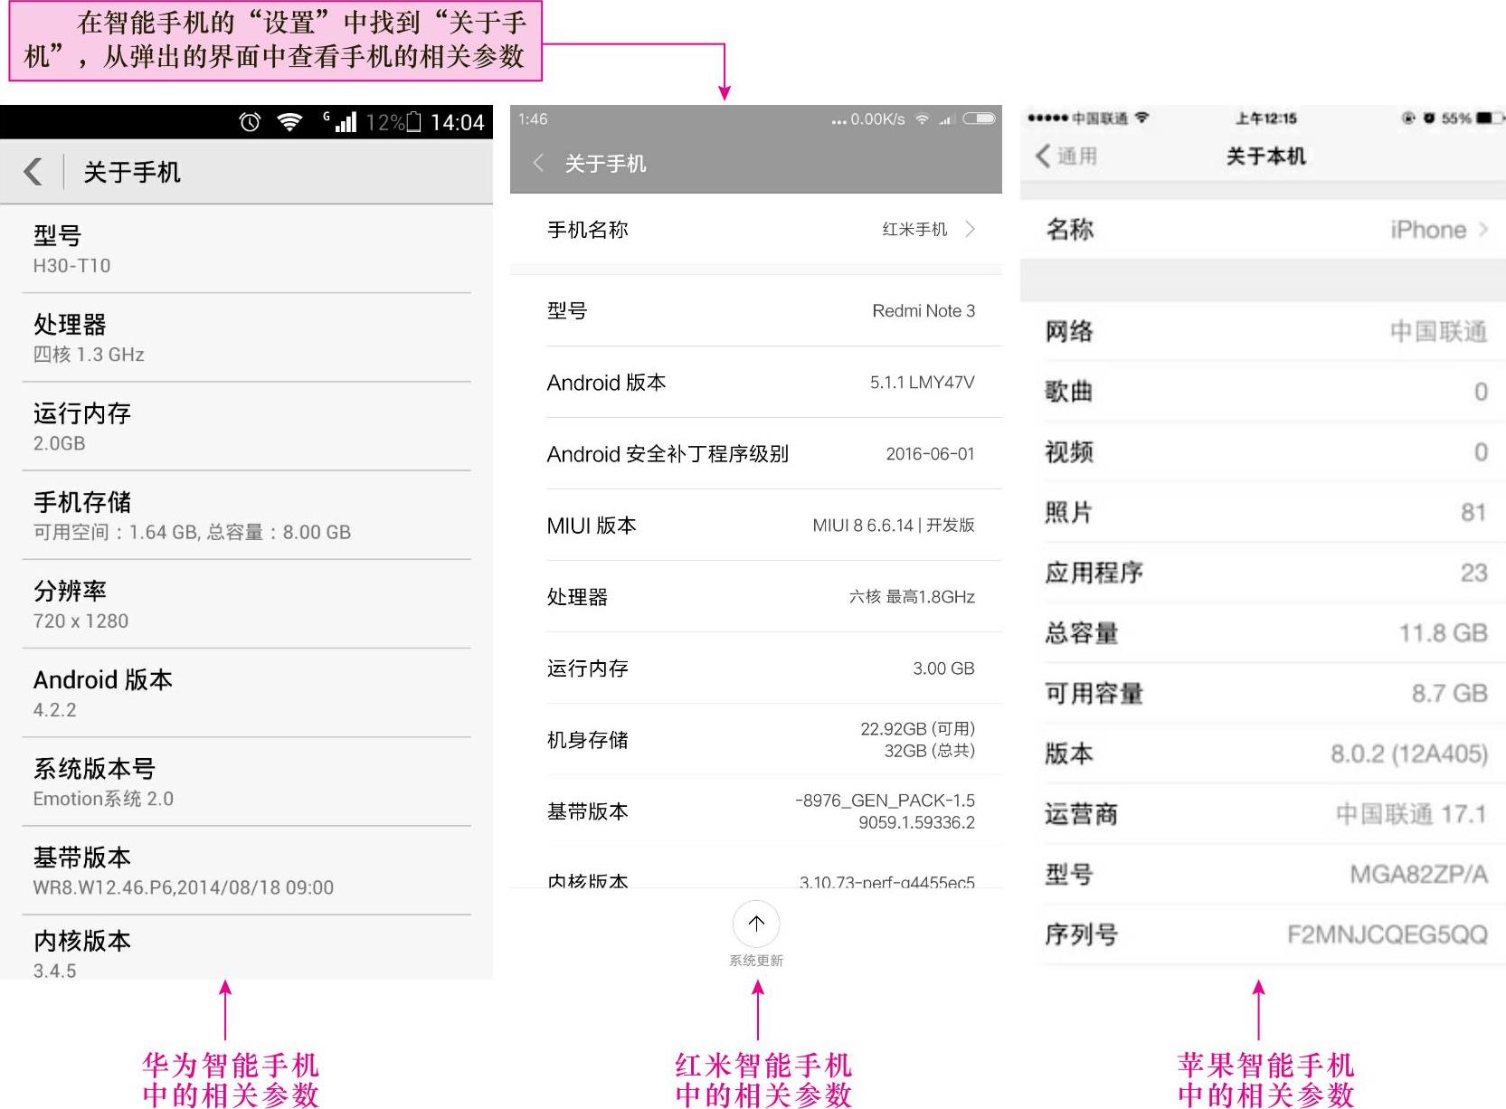The image size is (1506, 1109).
Task: Select the 处理器 四核 1.3 GHz row
Action: coord(246,337)
